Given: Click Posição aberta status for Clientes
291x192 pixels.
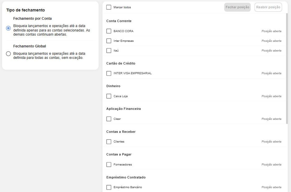Looking at the screenshot, I should coord(271,142).
